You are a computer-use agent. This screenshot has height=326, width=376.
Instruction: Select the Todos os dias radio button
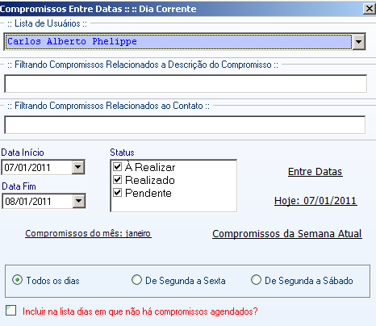(x=17, y=280)
